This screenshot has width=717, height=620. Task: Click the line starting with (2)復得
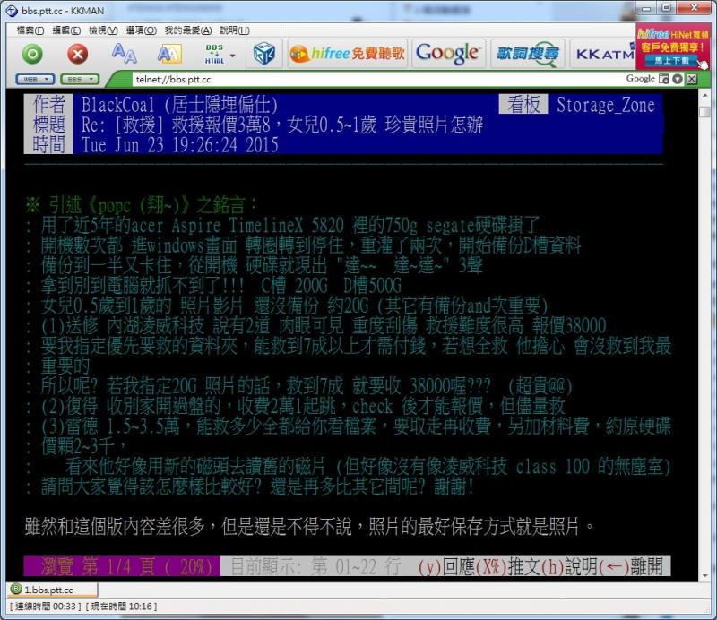click(x=297, y=406)
